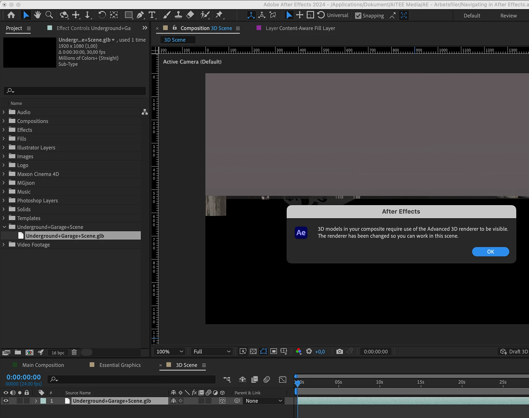Click the Create new folder icon
Viewport: 529px width, 418px height.
pyautogui.click(x=18, y=352)
